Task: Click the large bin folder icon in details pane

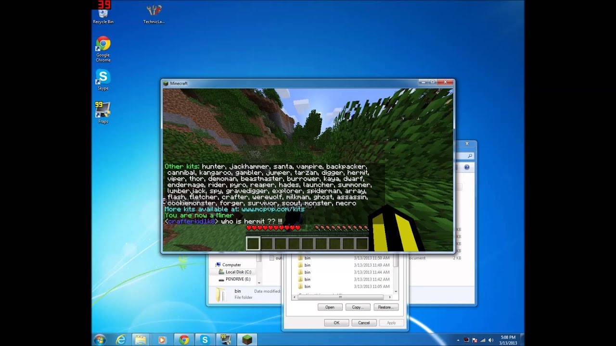Action: (220, 294)
